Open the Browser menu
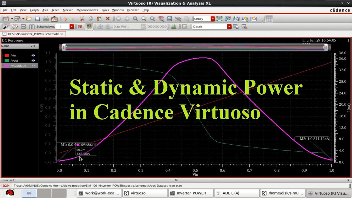 [x=133, y=10]
